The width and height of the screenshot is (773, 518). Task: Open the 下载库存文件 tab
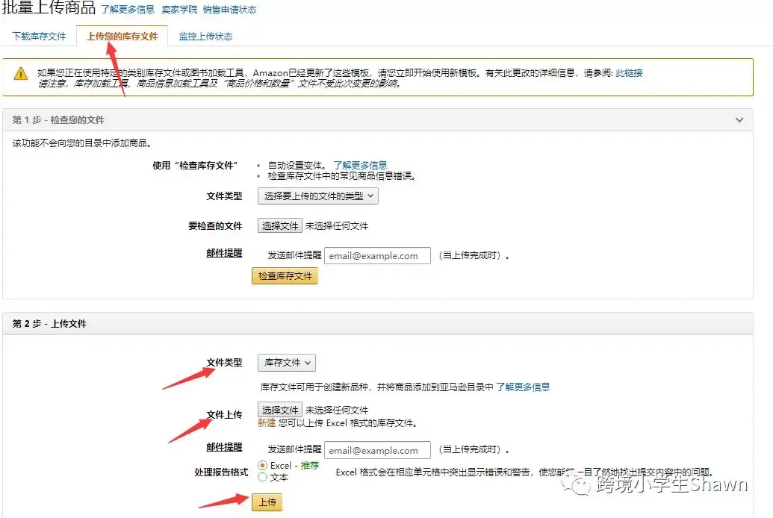point(39,37)
